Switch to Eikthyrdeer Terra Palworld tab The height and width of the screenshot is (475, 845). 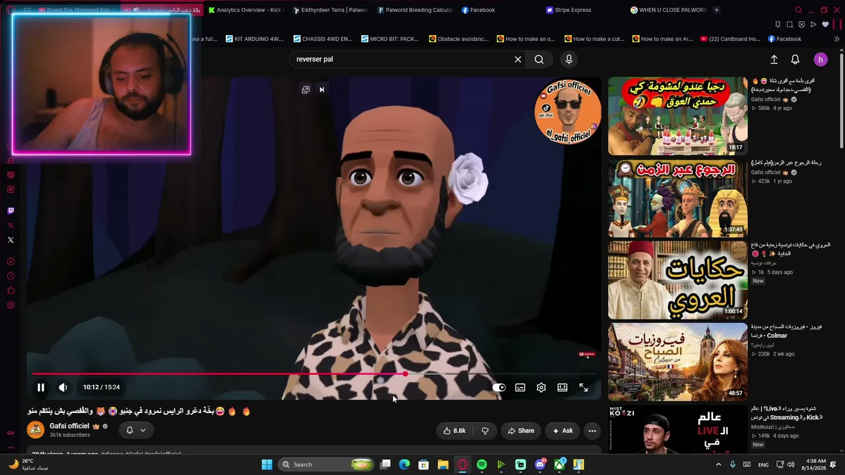click(x=330, y=10)
